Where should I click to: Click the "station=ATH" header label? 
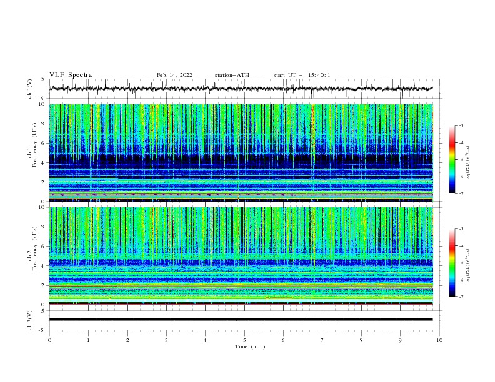coord(232,75)
